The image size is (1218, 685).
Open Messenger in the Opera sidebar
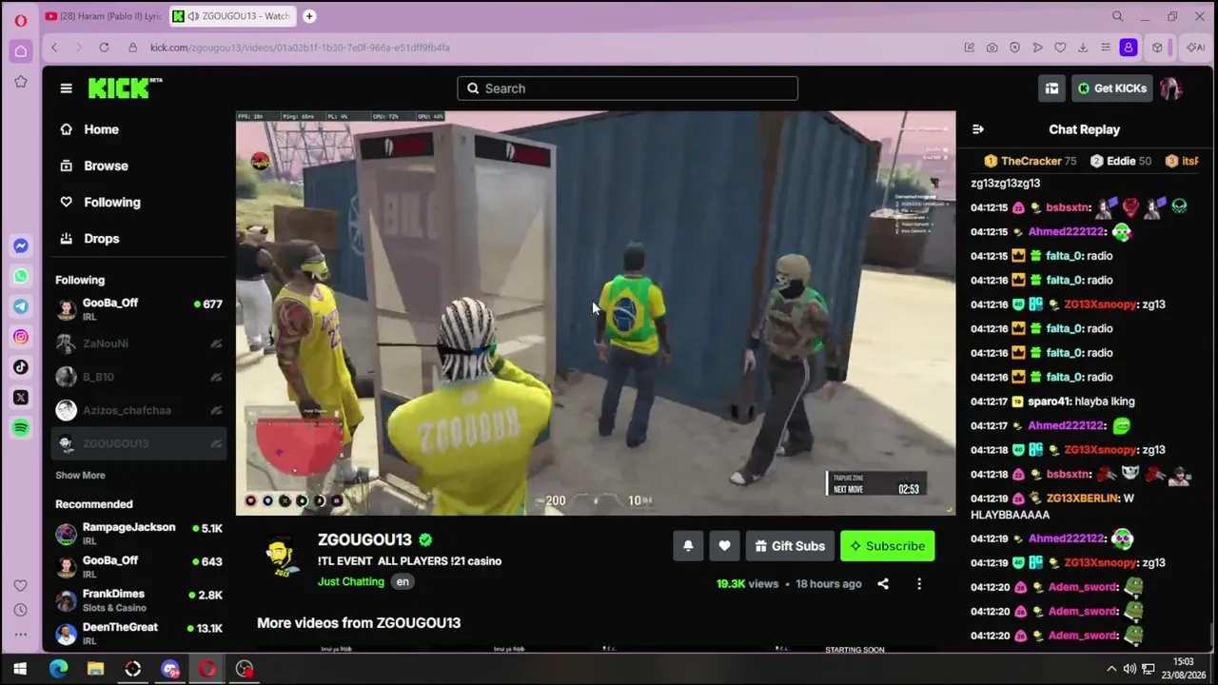tap(21, 246)
